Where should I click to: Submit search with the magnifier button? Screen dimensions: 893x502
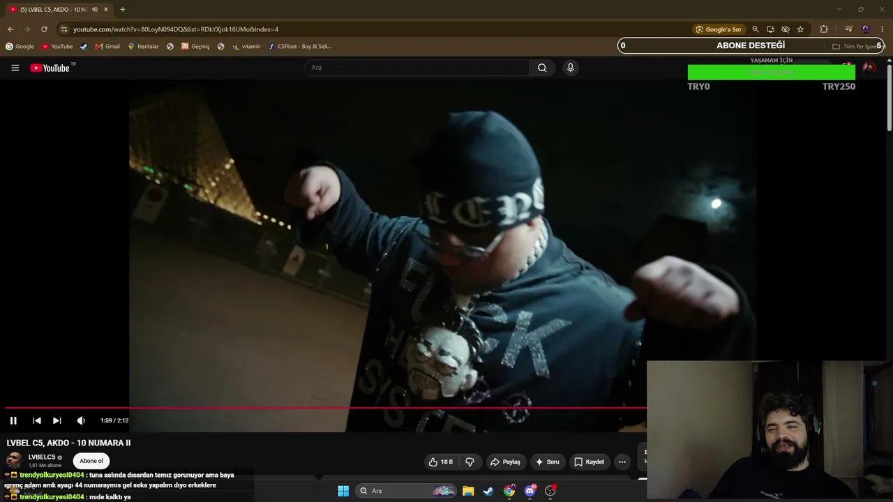click(x=542, y=68)
